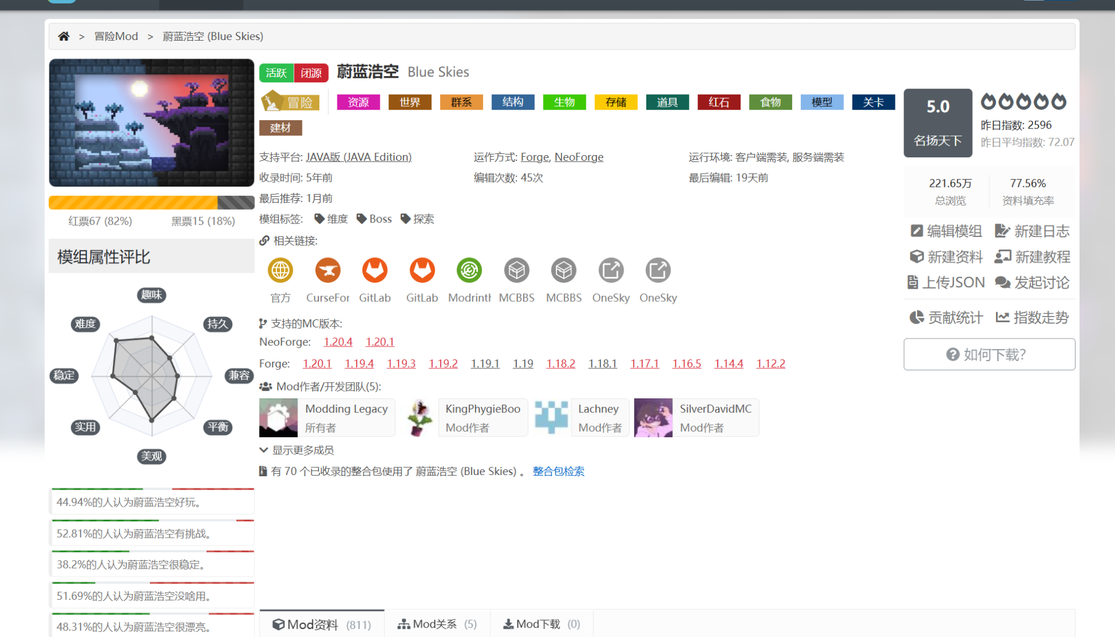Screen dimensions: 1115x637
Task: Open Forge version 1.16.5 link
Action: 686,364
